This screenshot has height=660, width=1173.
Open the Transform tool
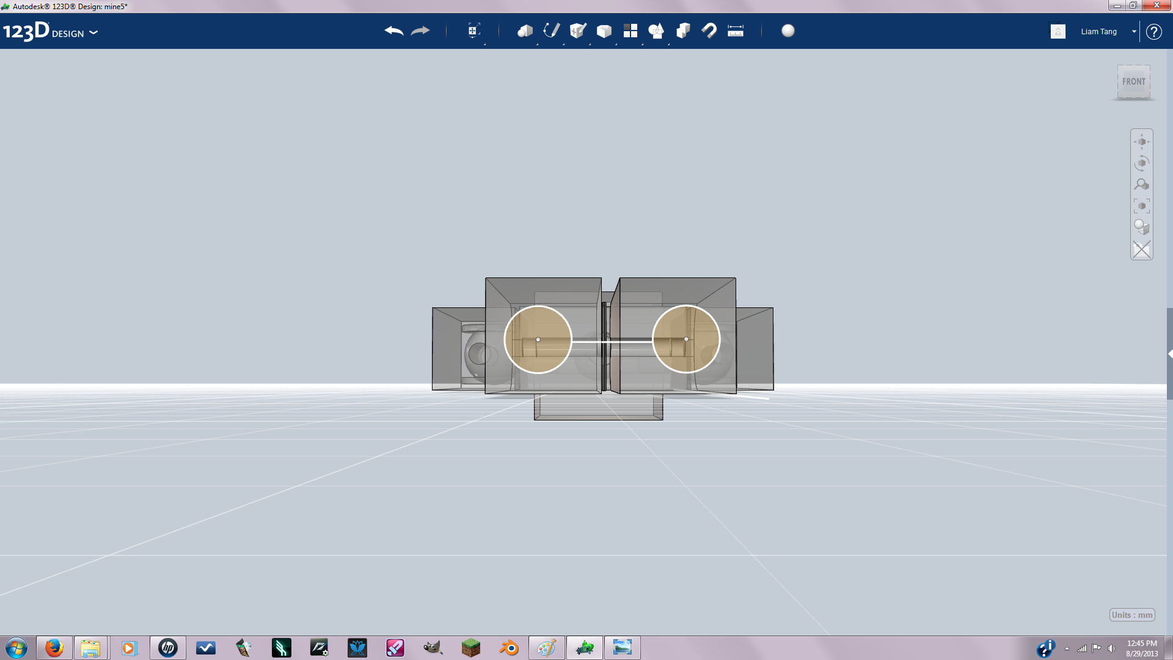tap(473, 31)
